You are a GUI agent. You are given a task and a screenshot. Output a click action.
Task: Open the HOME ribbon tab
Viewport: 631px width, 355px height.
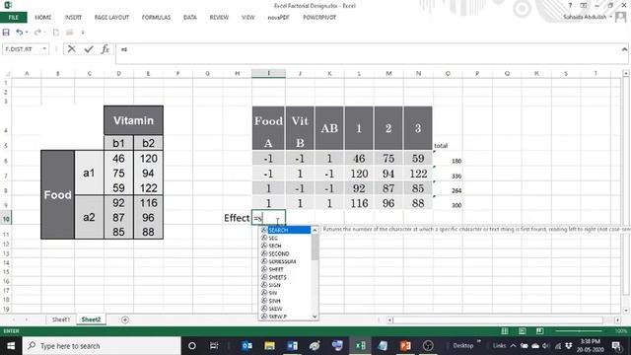pyautogui.click(x=43, y=18)
